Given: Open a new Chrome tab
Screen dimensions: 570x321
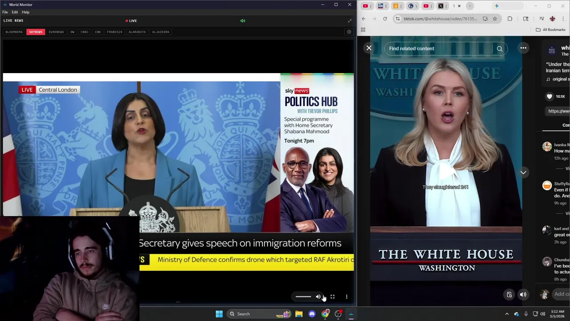Looking at the screenshot, I should 470,6.
